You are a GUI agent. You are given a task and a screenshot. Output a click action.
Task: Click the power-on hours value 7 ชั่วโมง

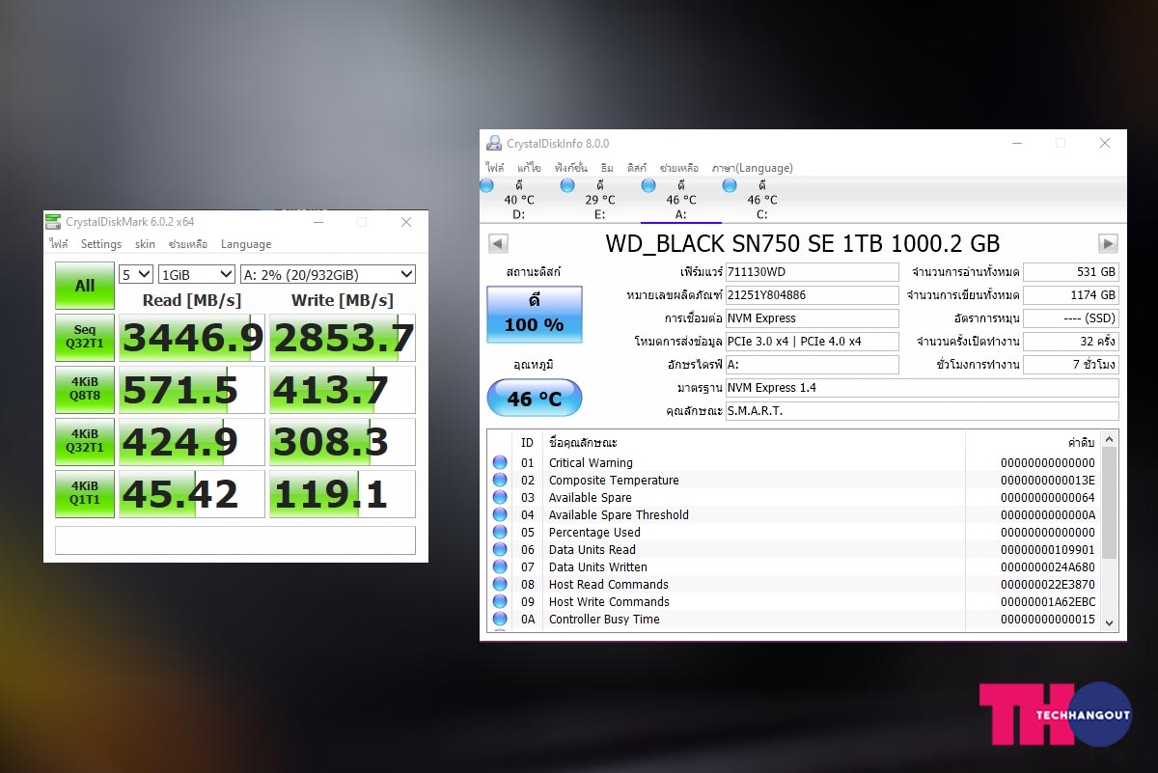(1071, 365)
